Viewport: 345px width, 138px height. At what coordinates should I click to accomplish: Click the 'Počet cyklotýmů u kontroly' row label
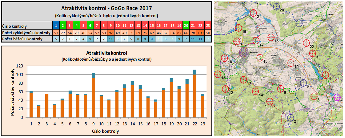26,33
